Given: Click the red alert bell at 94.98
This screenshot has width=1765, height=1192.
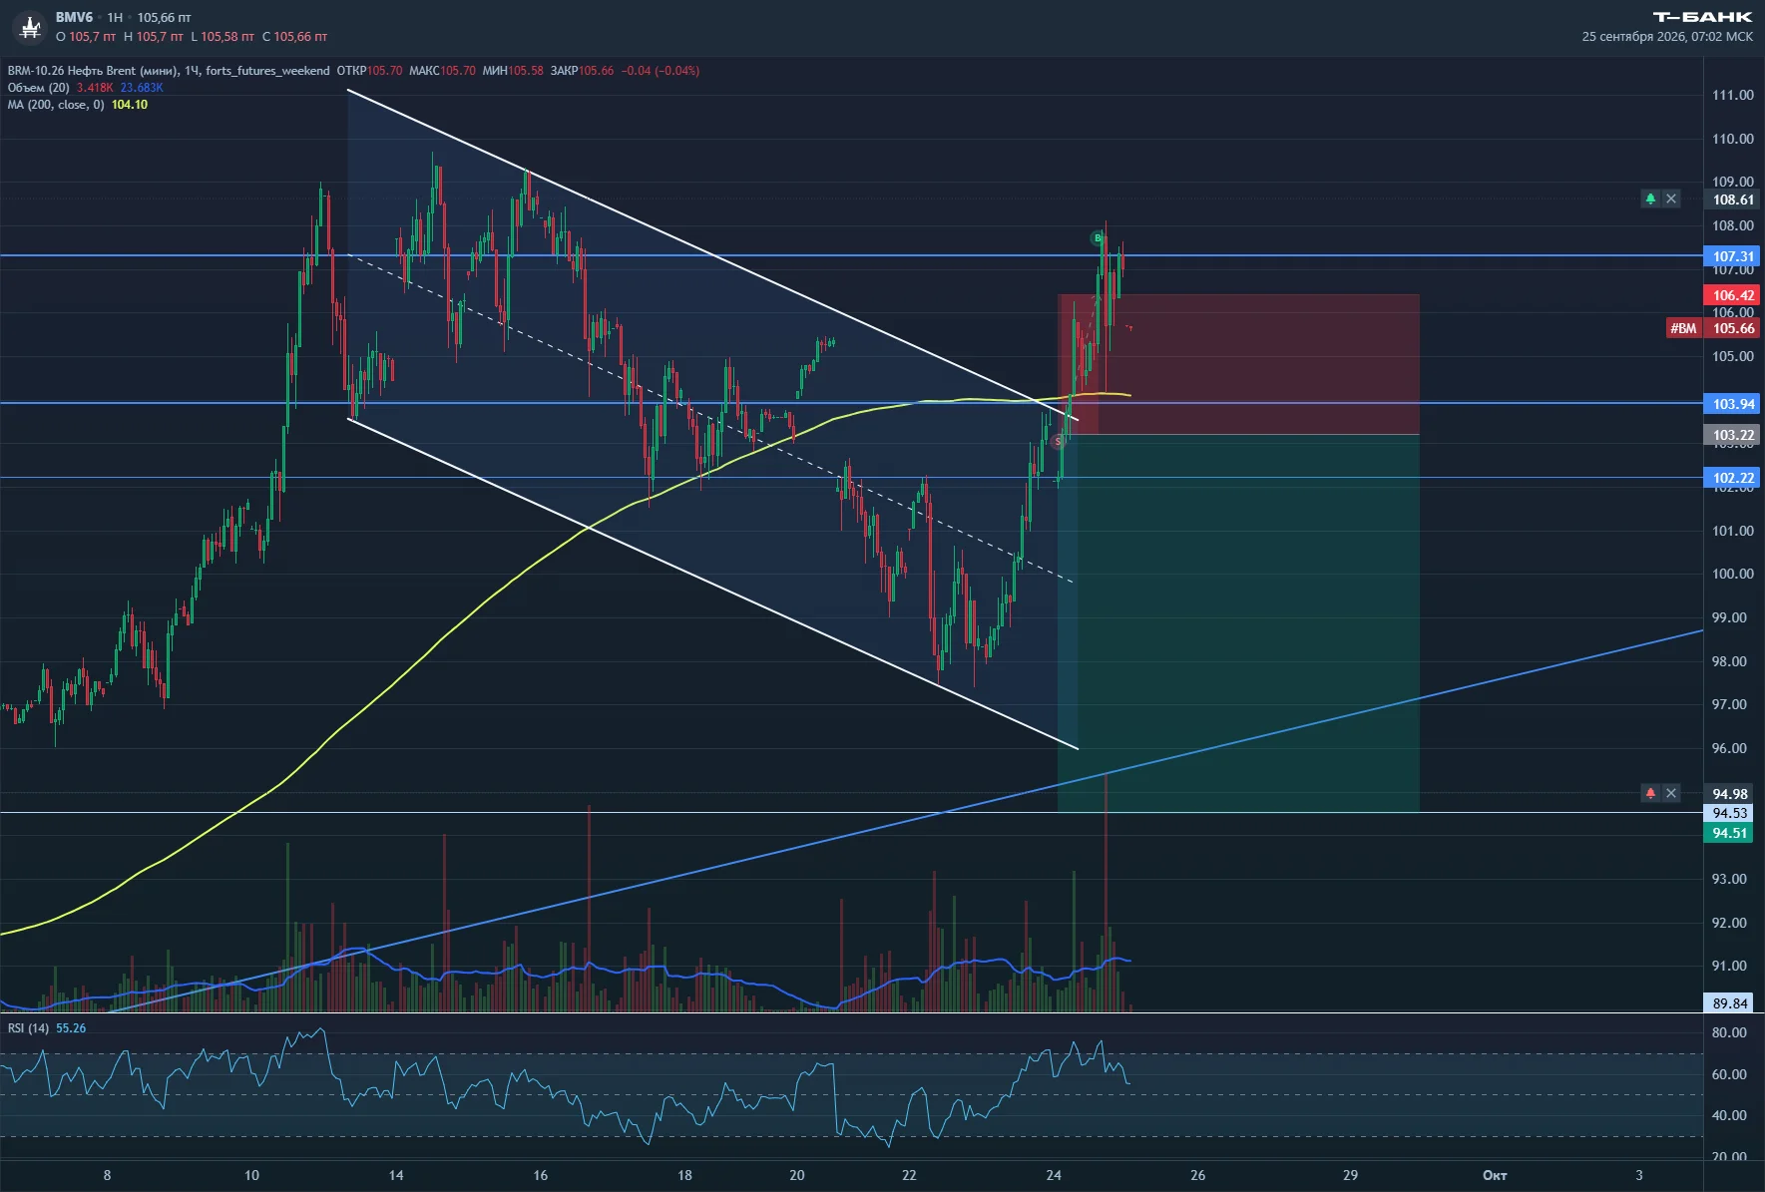Looking at the screenshot, I should (1650, 793).
